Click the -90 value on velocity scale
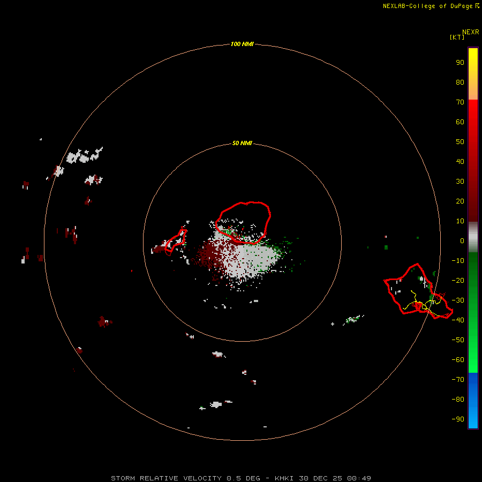 point(458,419)
